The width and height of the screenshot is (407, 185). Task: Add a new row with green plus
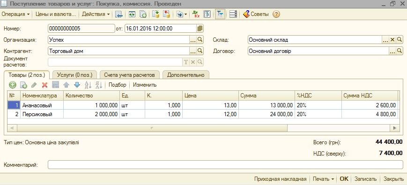pyautogui.click(x=13, y=85)
